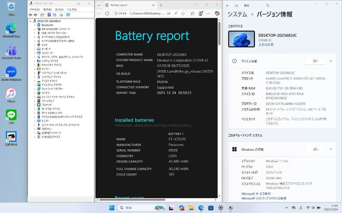The width and height of the screenshot is (342, 213).
Task: Select the Battery report browser tab
Action: pos(130,5)
